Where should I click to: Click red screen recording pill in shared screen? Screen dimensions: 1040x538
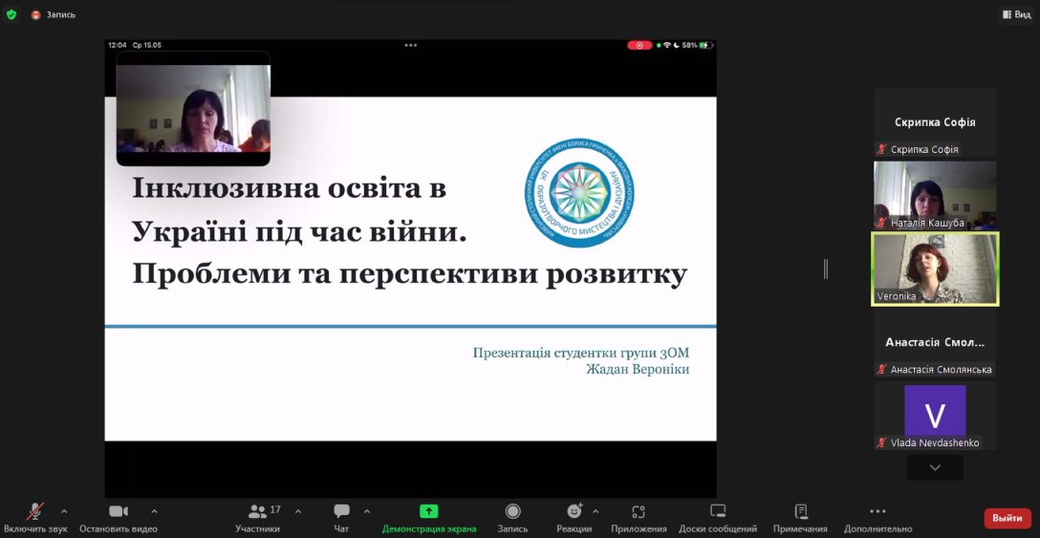640,45
